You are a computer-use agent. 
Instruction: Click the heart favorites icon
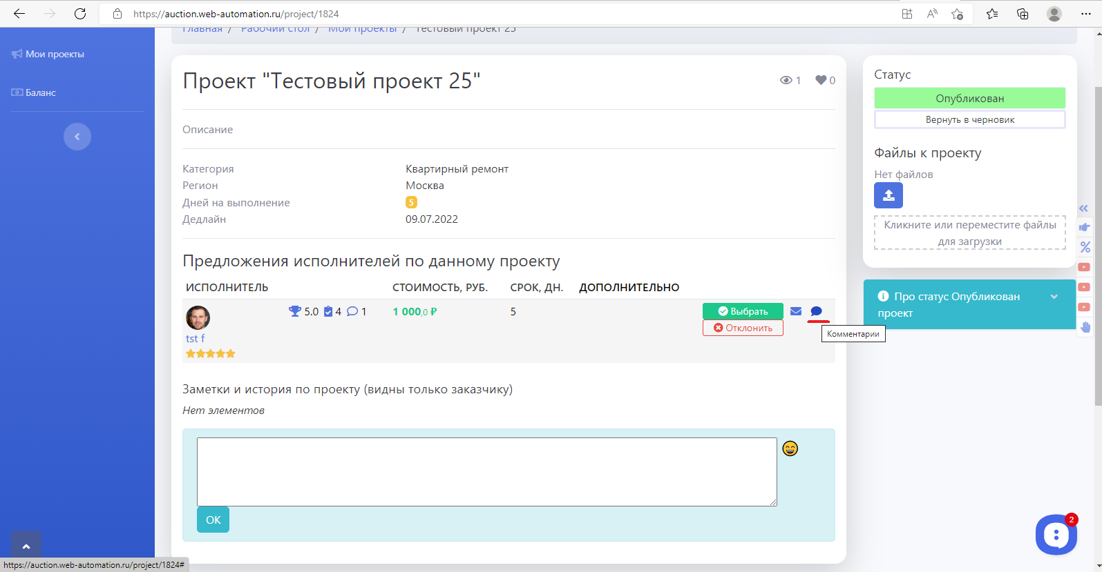(821, 80)
